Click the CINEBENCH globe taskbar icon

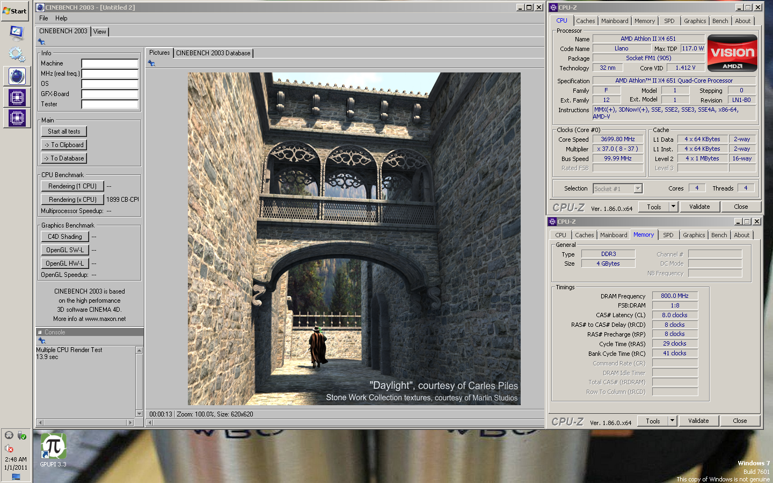tap(17, 76)
